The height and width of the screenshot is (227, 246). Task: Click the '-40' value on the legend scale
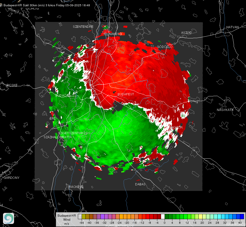(x=89, y=223)
